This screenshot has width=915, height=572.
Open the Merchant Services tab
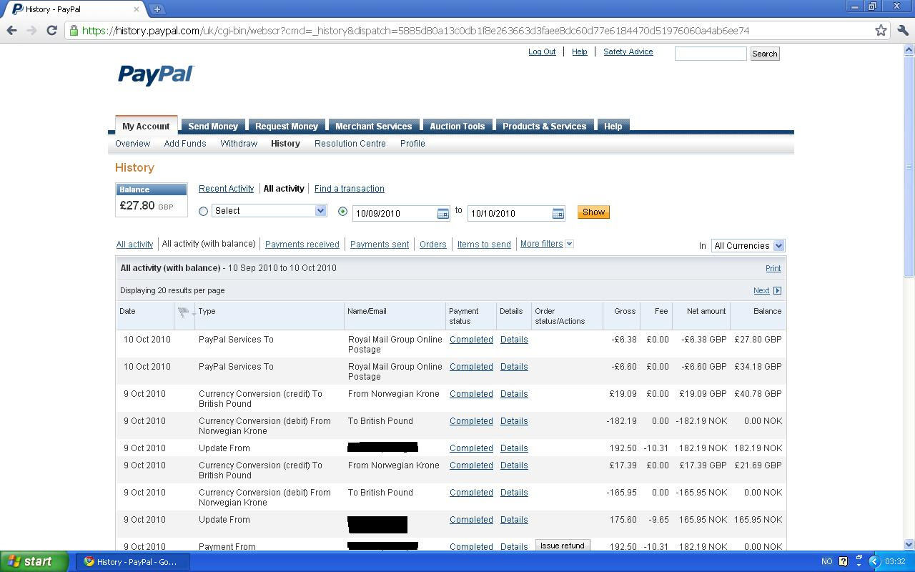click(374, 126)
